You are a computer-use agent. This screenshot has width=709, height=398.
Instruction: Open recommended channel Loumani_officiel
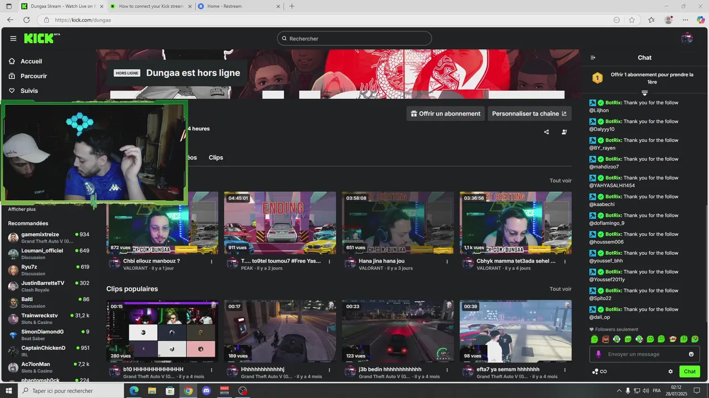49,254
